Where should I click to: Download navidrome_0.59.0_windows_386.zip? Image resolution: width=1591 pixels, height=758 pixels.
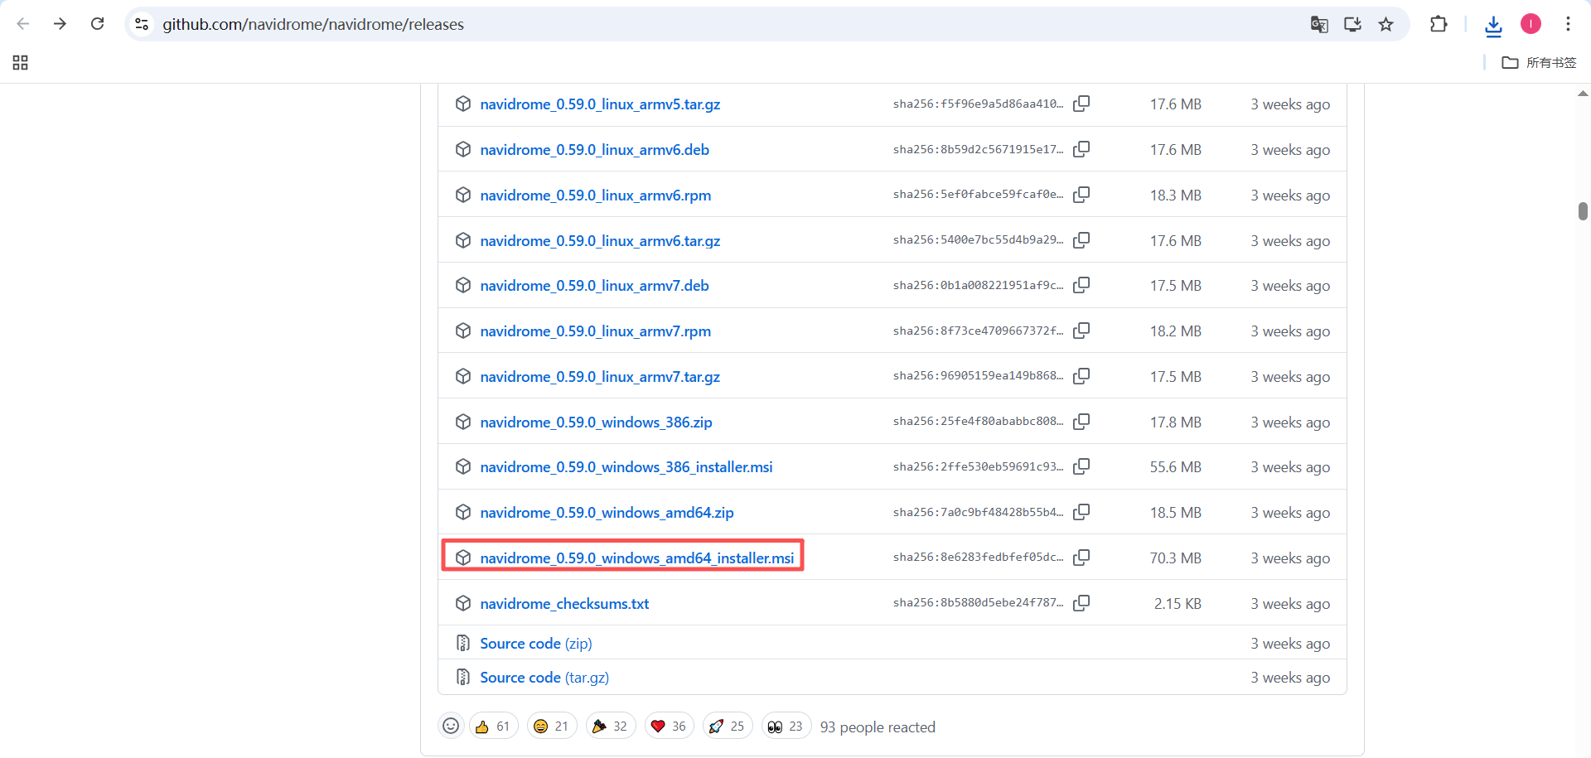(x=596, y=422)
